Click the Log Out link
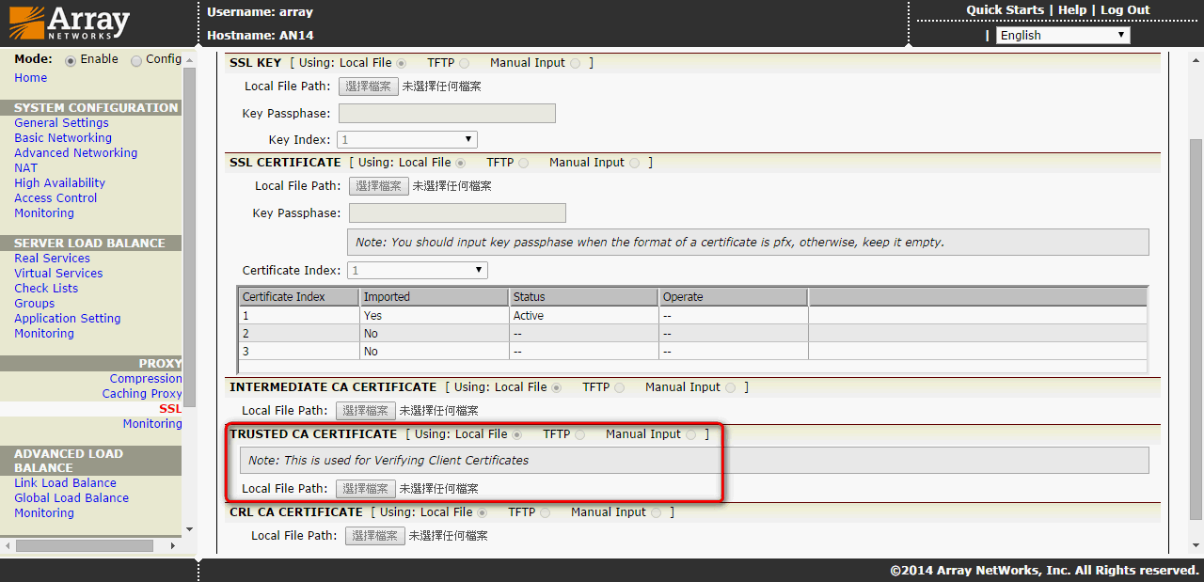Viewport: 1204px width, 582px height. (x=1125, y=10)
